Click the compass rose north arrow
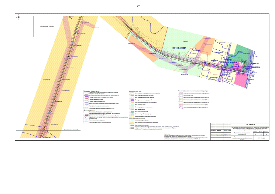 18,17
